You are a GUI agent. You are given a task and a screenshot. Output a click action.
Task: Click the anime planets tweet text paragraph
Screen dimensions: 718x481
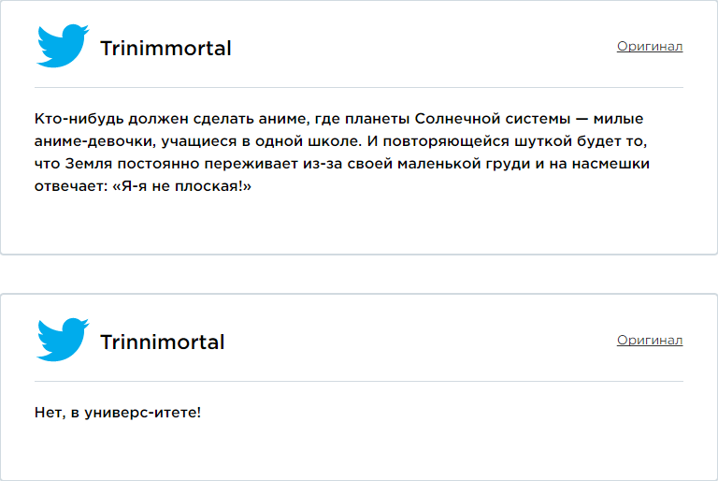pyautogui.click(x=342, y=153)
